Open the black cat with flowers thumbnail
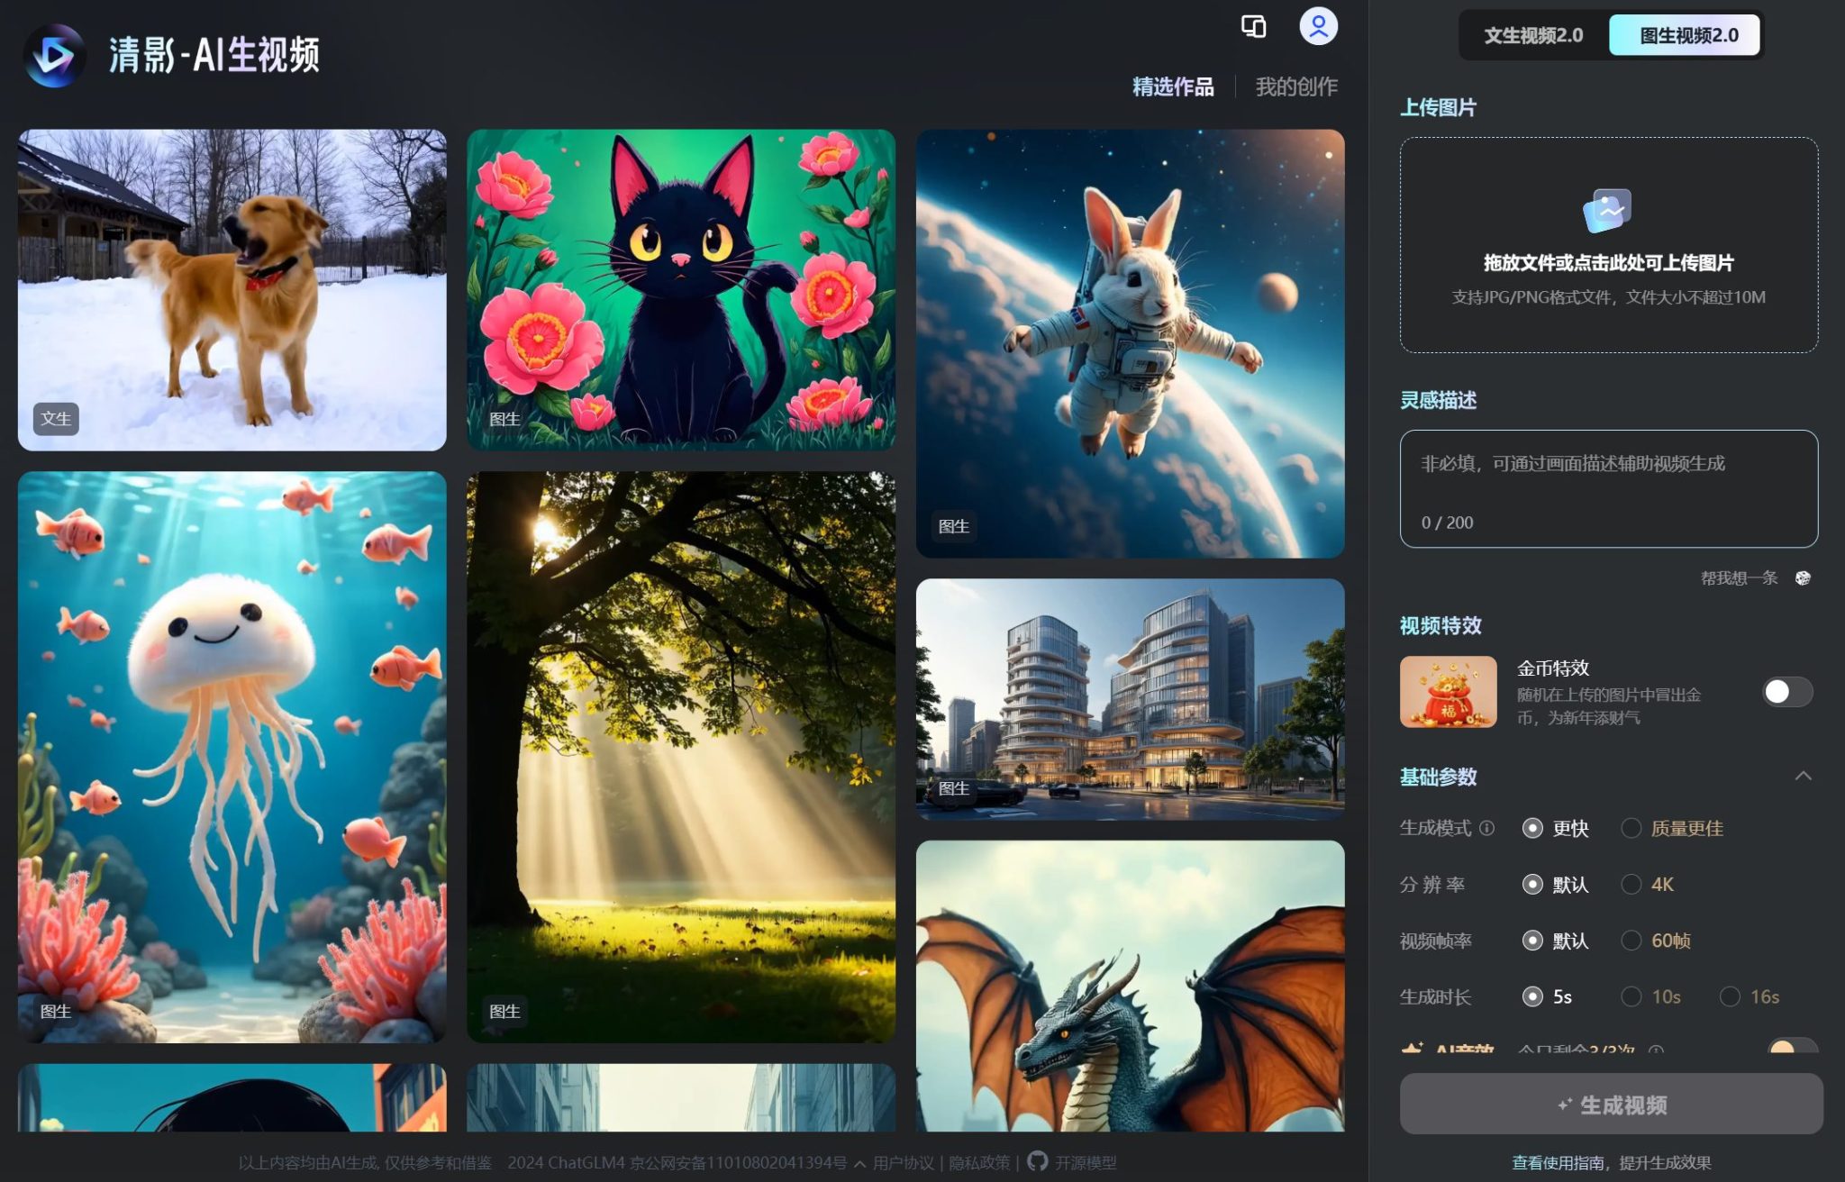Screen dimensions: 1845x1182 click(681, 289)
